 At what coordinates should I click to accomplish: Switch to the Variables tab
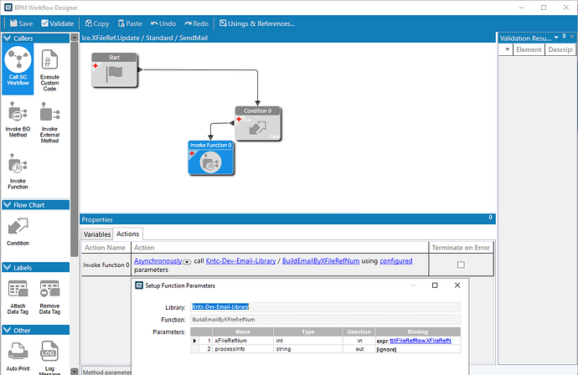[96, 234]
